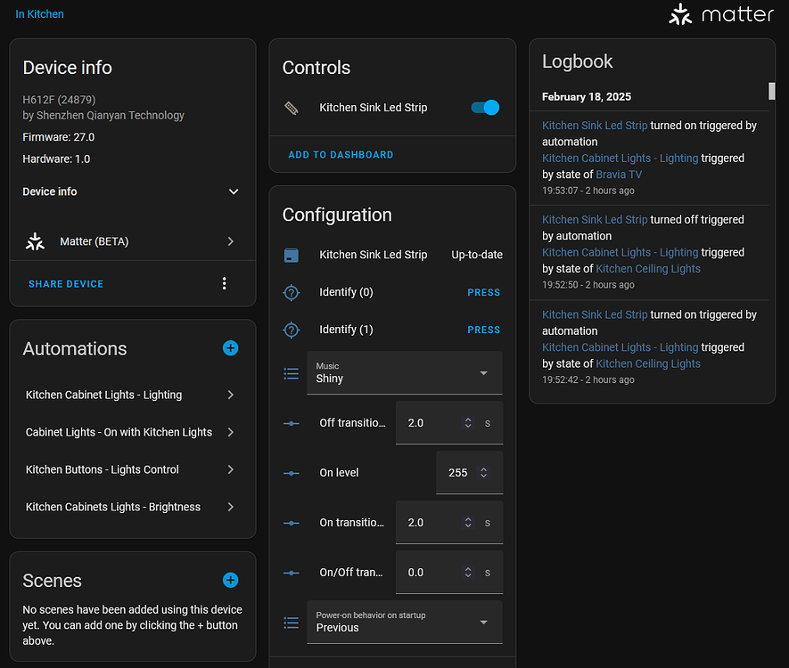The width and height of the screenshot is (789, 668).
Task: Open Kitchen Cabinet Lights - Lighting link at 19:52:50
Action: click(x=620, y=252)
